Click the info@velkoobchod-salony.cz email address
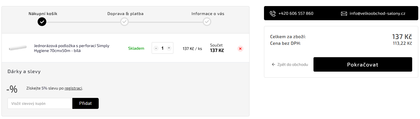 click(377, 14)
